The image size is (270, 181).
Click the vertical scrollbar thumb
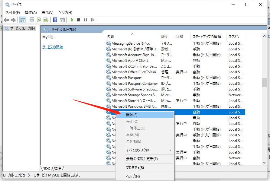coord(264,83)
